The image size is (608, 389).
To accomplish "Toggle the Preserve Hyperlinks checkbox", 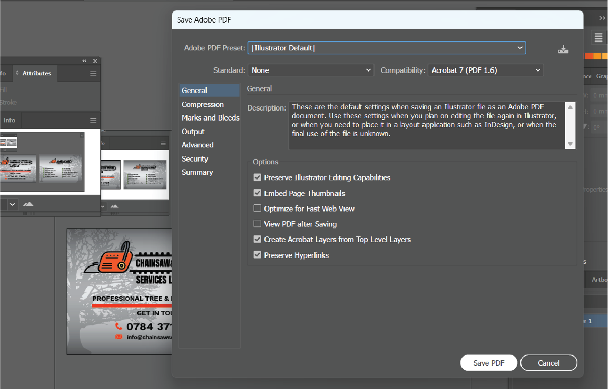I will pos(257,255).
